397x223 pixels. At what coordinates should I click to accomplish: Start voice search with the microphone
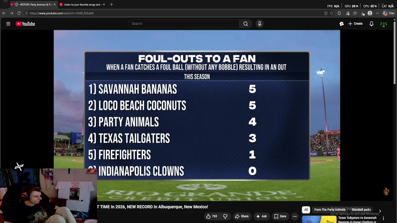(x=260, y=24)
